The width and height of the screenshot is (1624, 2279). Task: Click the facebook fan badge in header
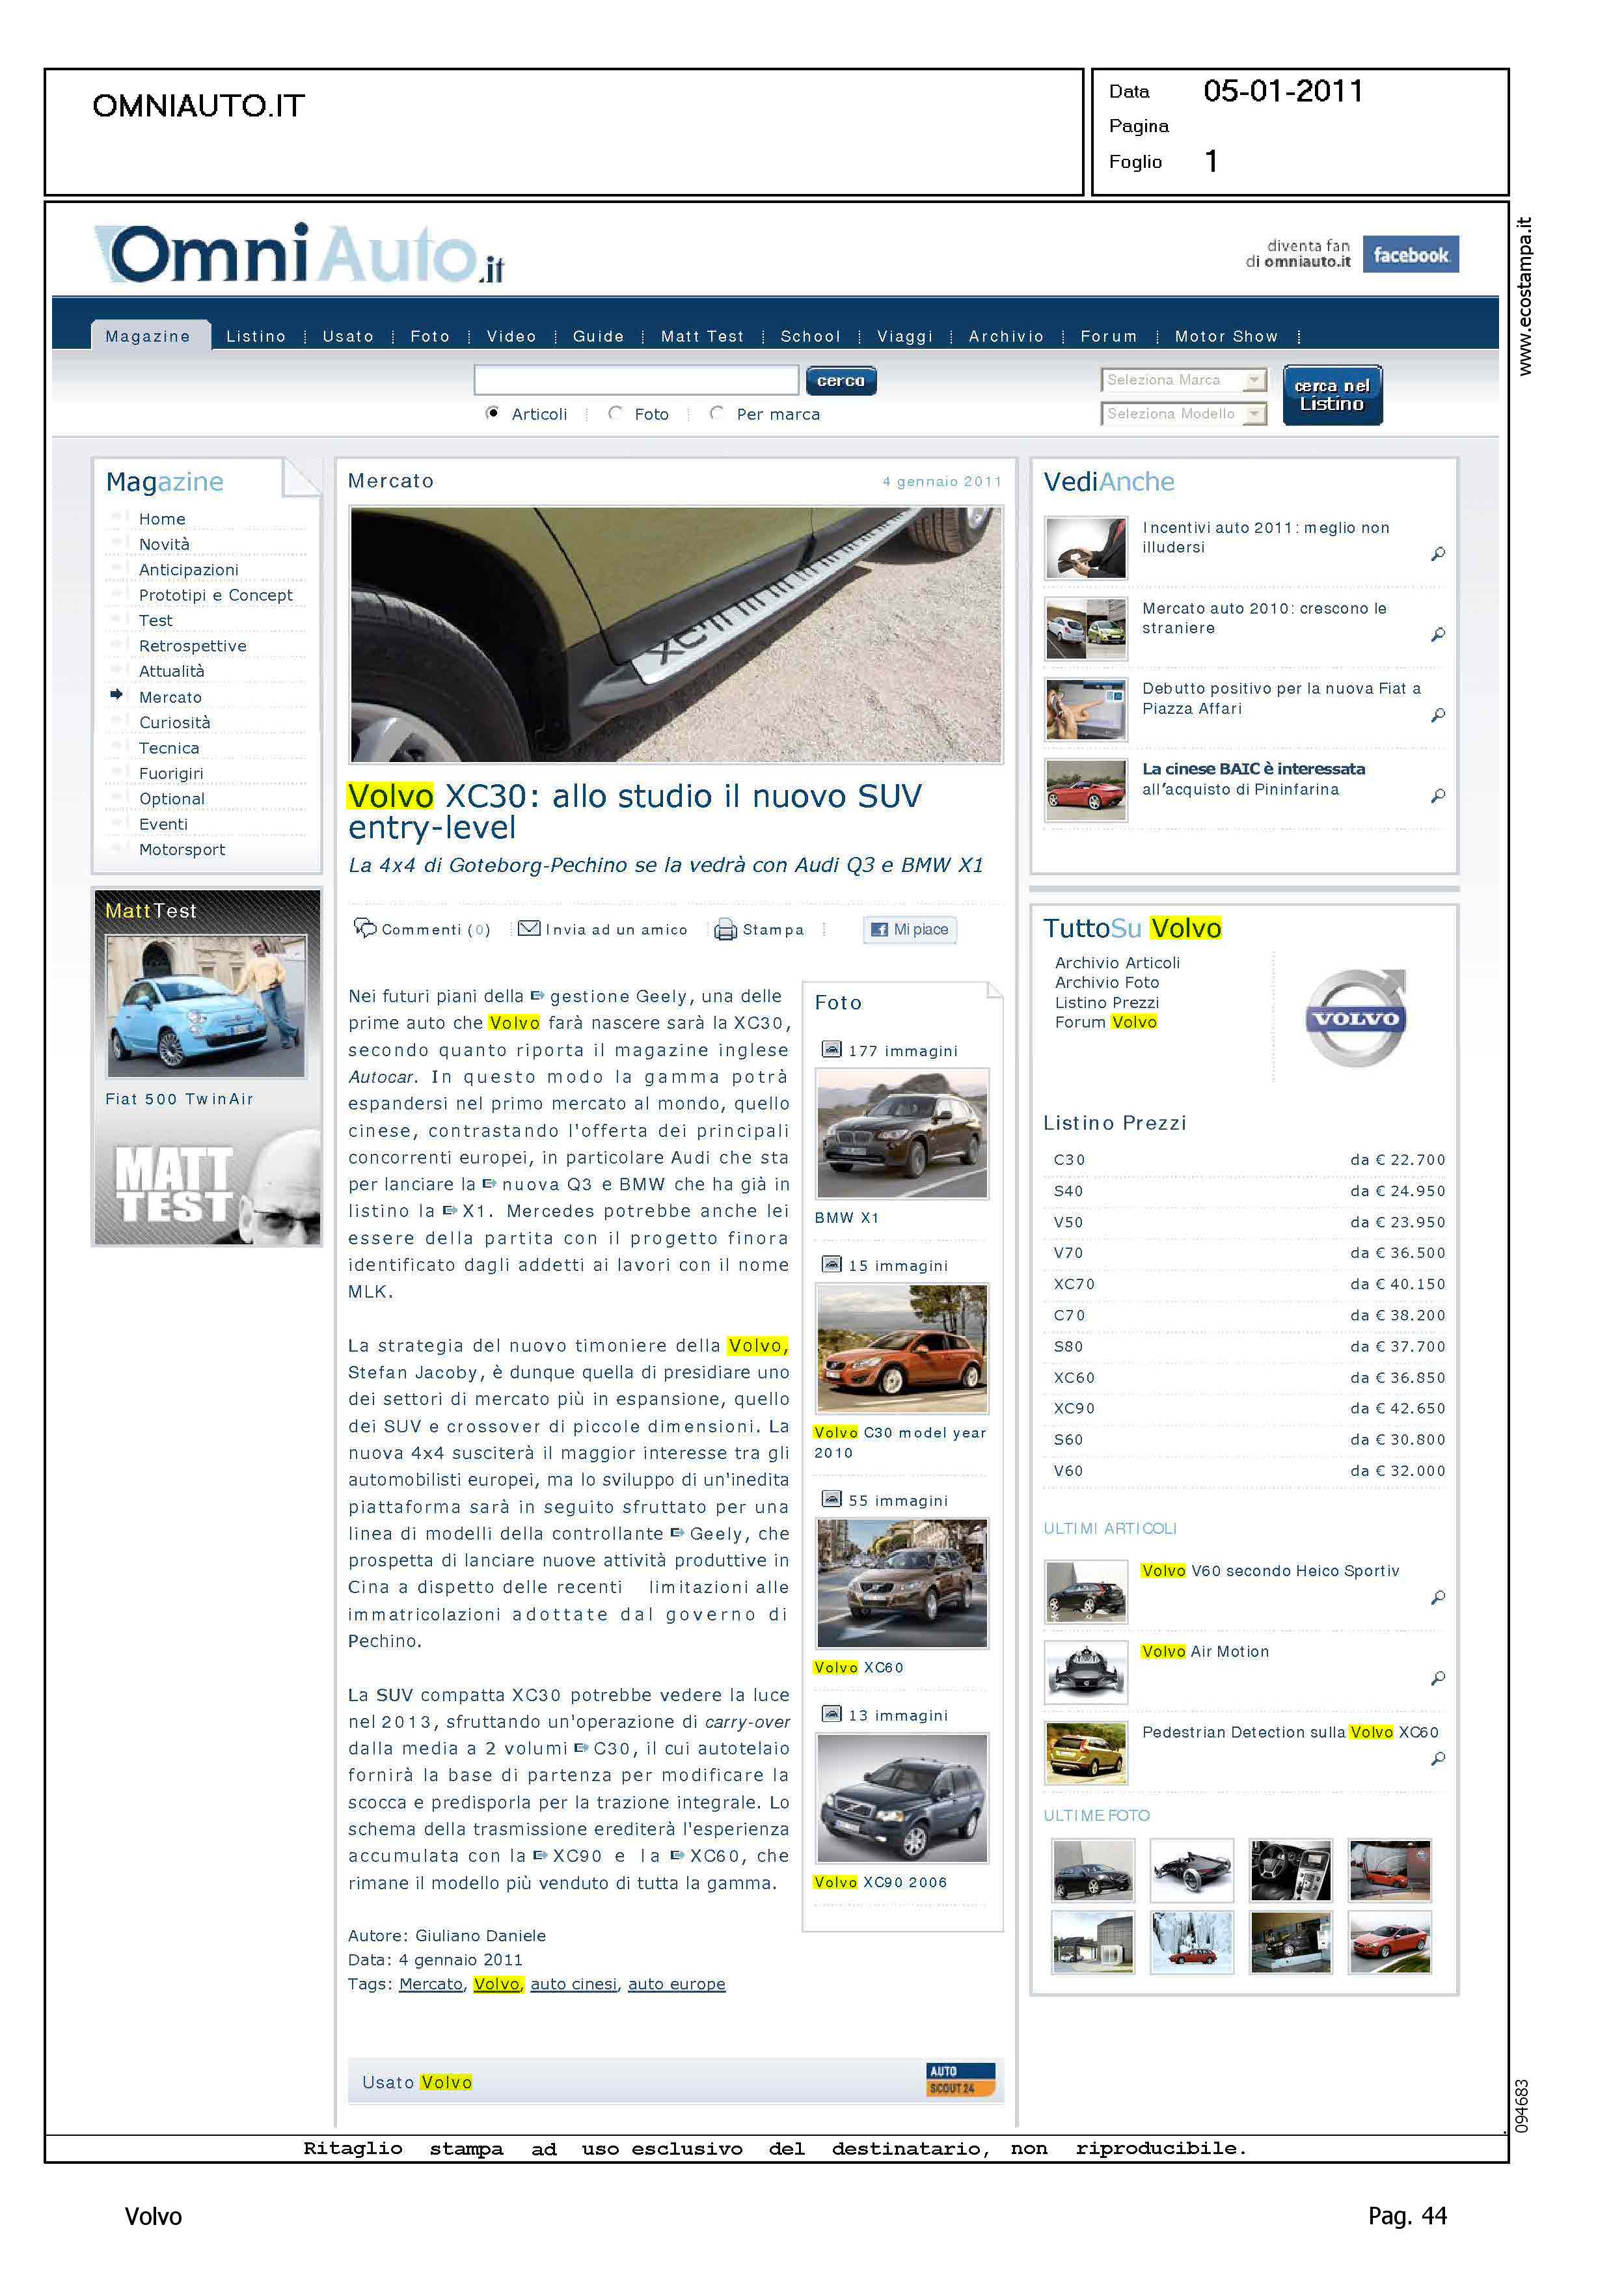coord(1410,255)
